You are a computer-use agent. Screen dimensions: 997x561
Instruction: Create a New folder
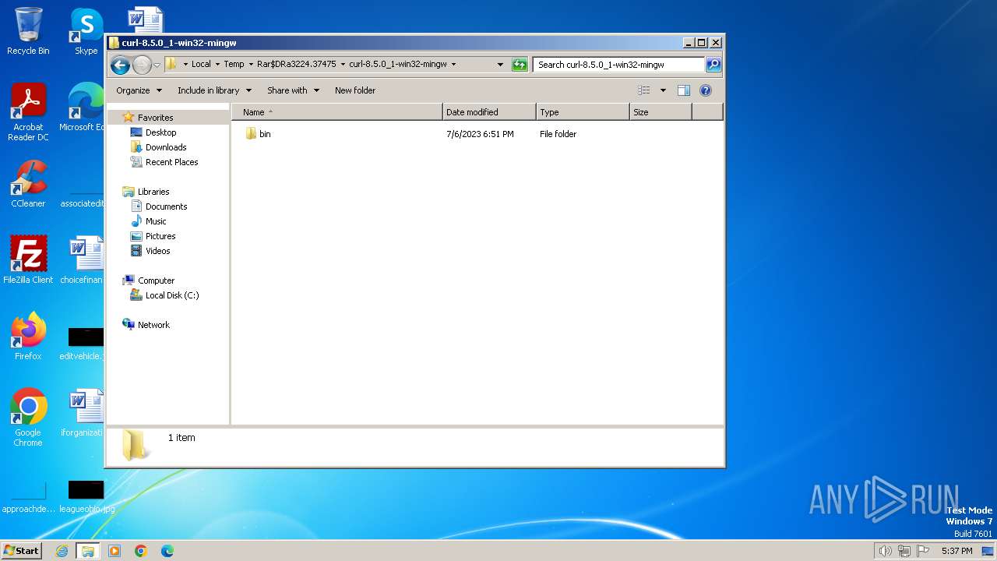point(355,90)
